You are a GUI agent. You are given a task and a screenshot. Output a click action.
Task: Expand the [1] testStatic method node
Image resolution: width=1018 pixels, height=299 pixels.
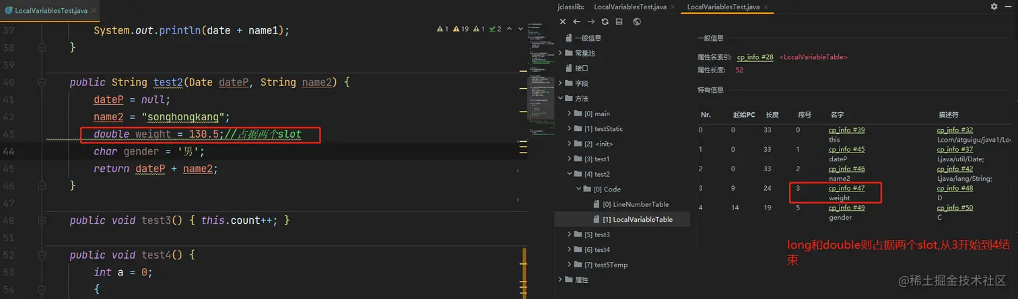(570, 128)
